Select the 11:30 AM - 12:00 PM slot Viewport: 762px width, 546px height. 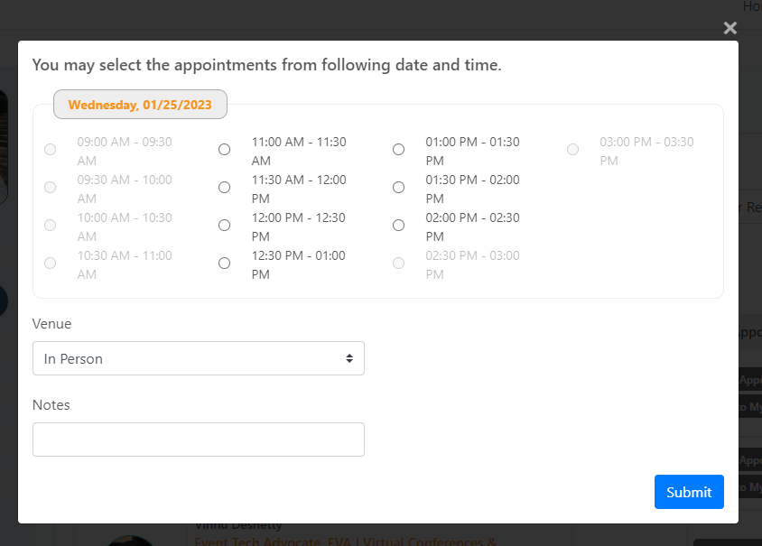(x=225, y=188)
